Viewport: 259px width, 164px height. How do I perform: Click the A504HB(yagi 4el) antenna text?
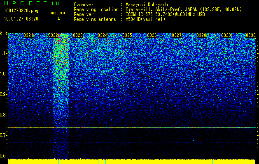[x=145, y=19]
